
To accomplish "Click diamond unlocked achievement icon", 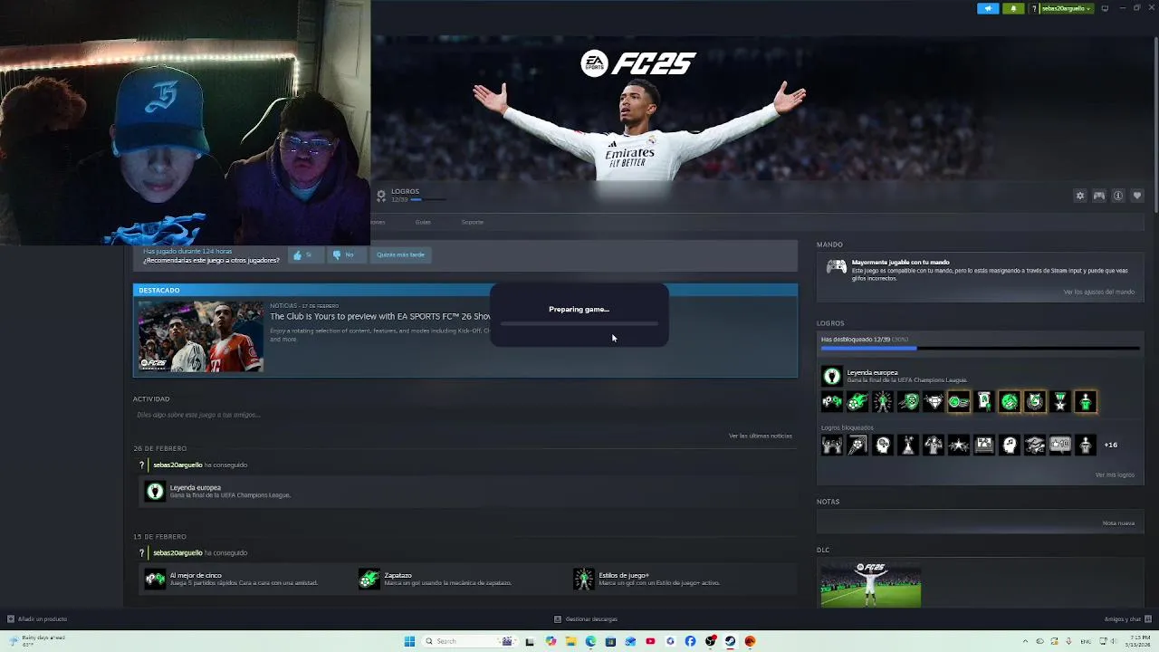I will tap(933, 402).
